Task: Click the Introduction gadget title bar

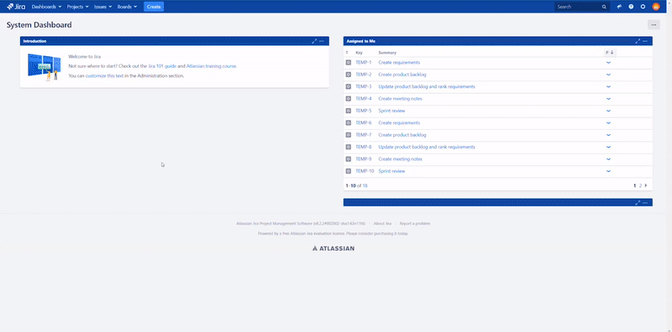Action: click(175, 41)
